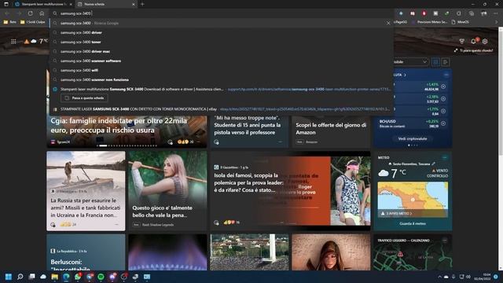The width and height of the screenshot is (503, 283).
Task: Close the 'Nuova scheda' tab
Action: pos(134,4)
